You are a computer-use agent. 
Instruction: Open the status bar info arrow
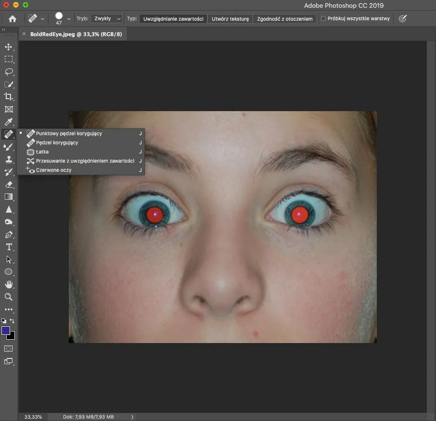pyautogui.click(x=132, y=417)
